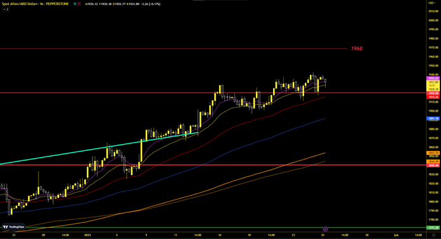Click the green 1771.30 price axis label

(433, 228)
